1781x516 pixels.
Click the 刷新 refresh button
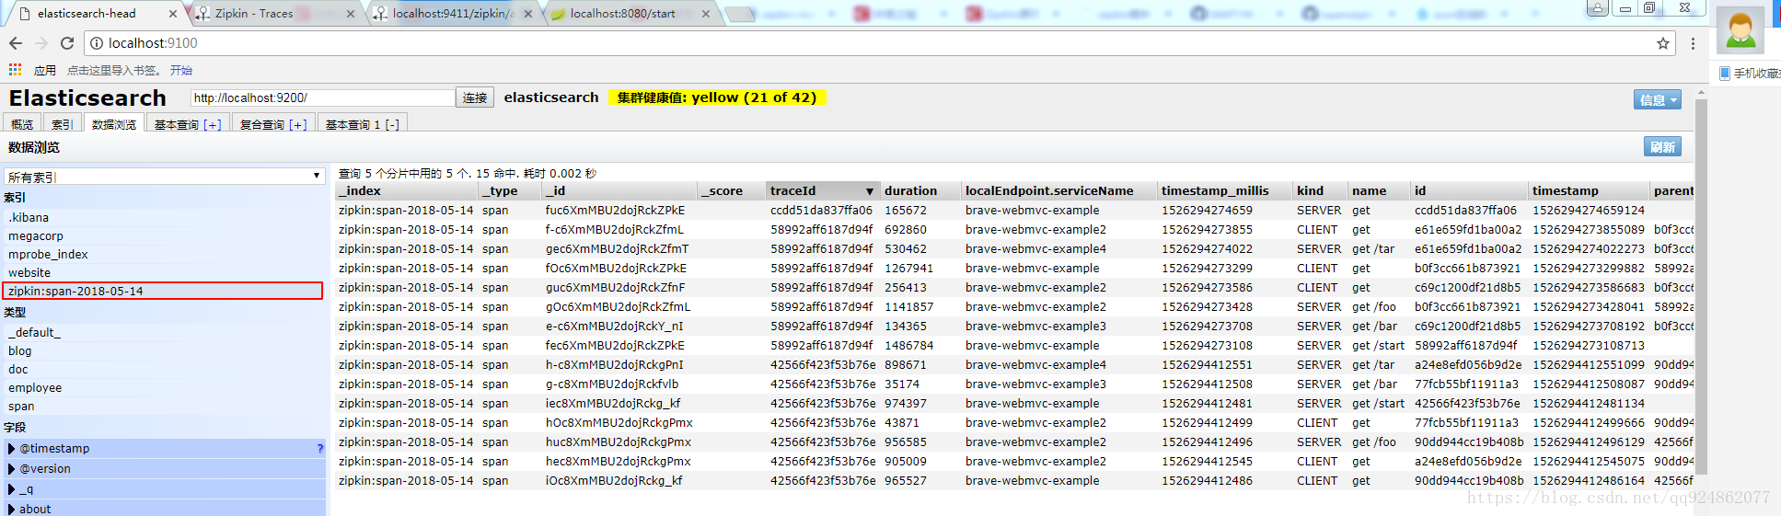[1663, 146]
